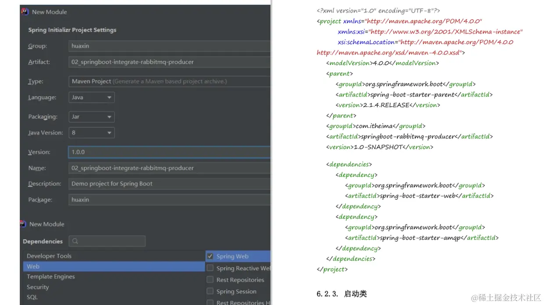Open the Java Version dropdown set to 8
The width and height of the screenshot is (544, 305).
click(x=92, y=132)
